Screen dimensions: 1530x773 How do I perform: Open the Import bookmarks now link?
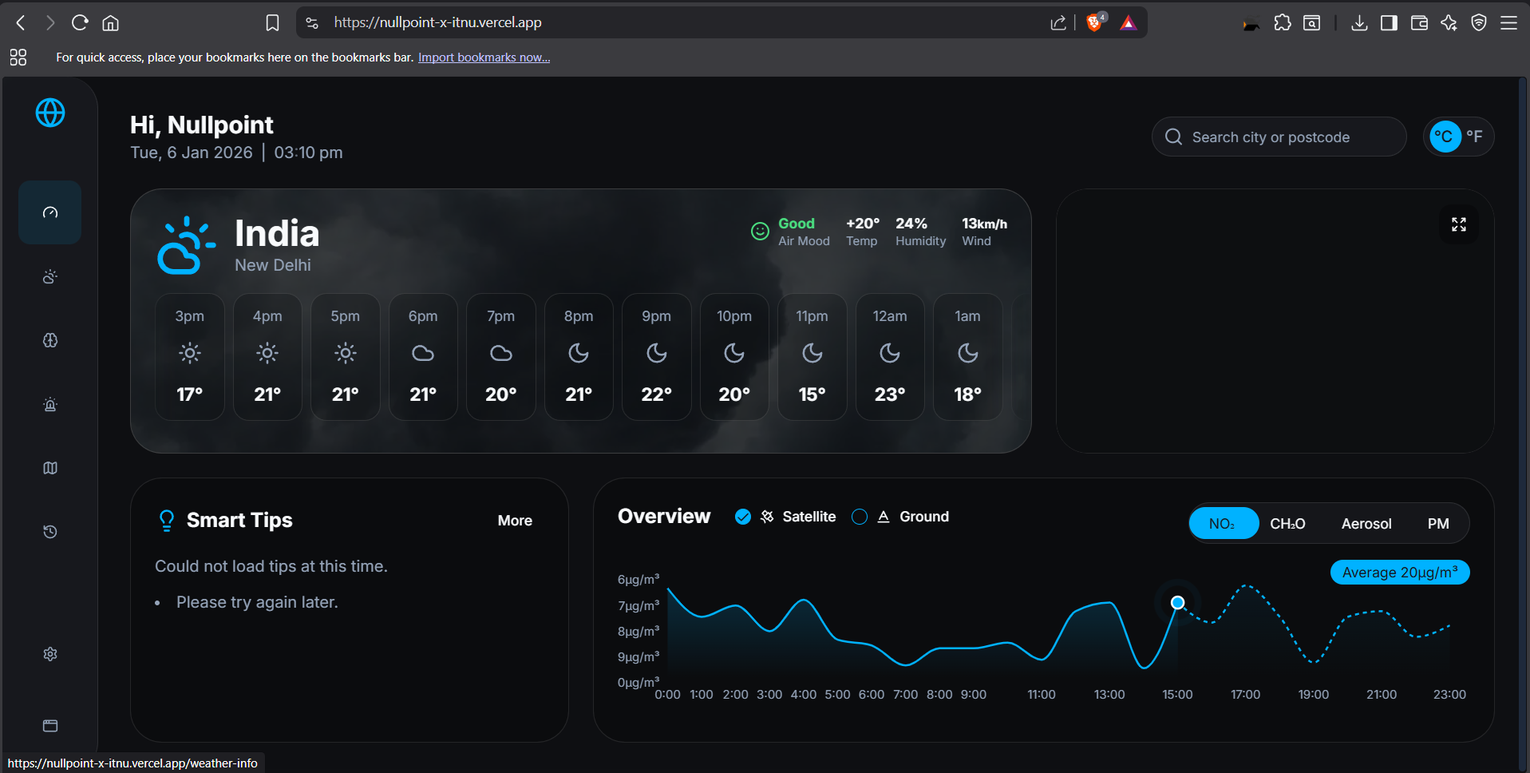click(x=484, y=57)
